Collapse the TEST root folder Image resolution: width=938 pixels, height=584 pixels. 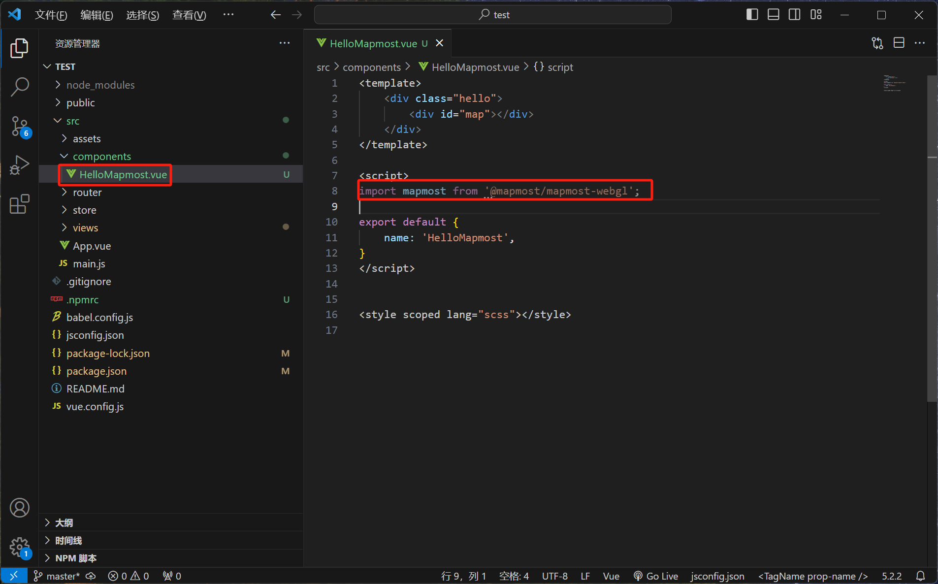(171, 66)
